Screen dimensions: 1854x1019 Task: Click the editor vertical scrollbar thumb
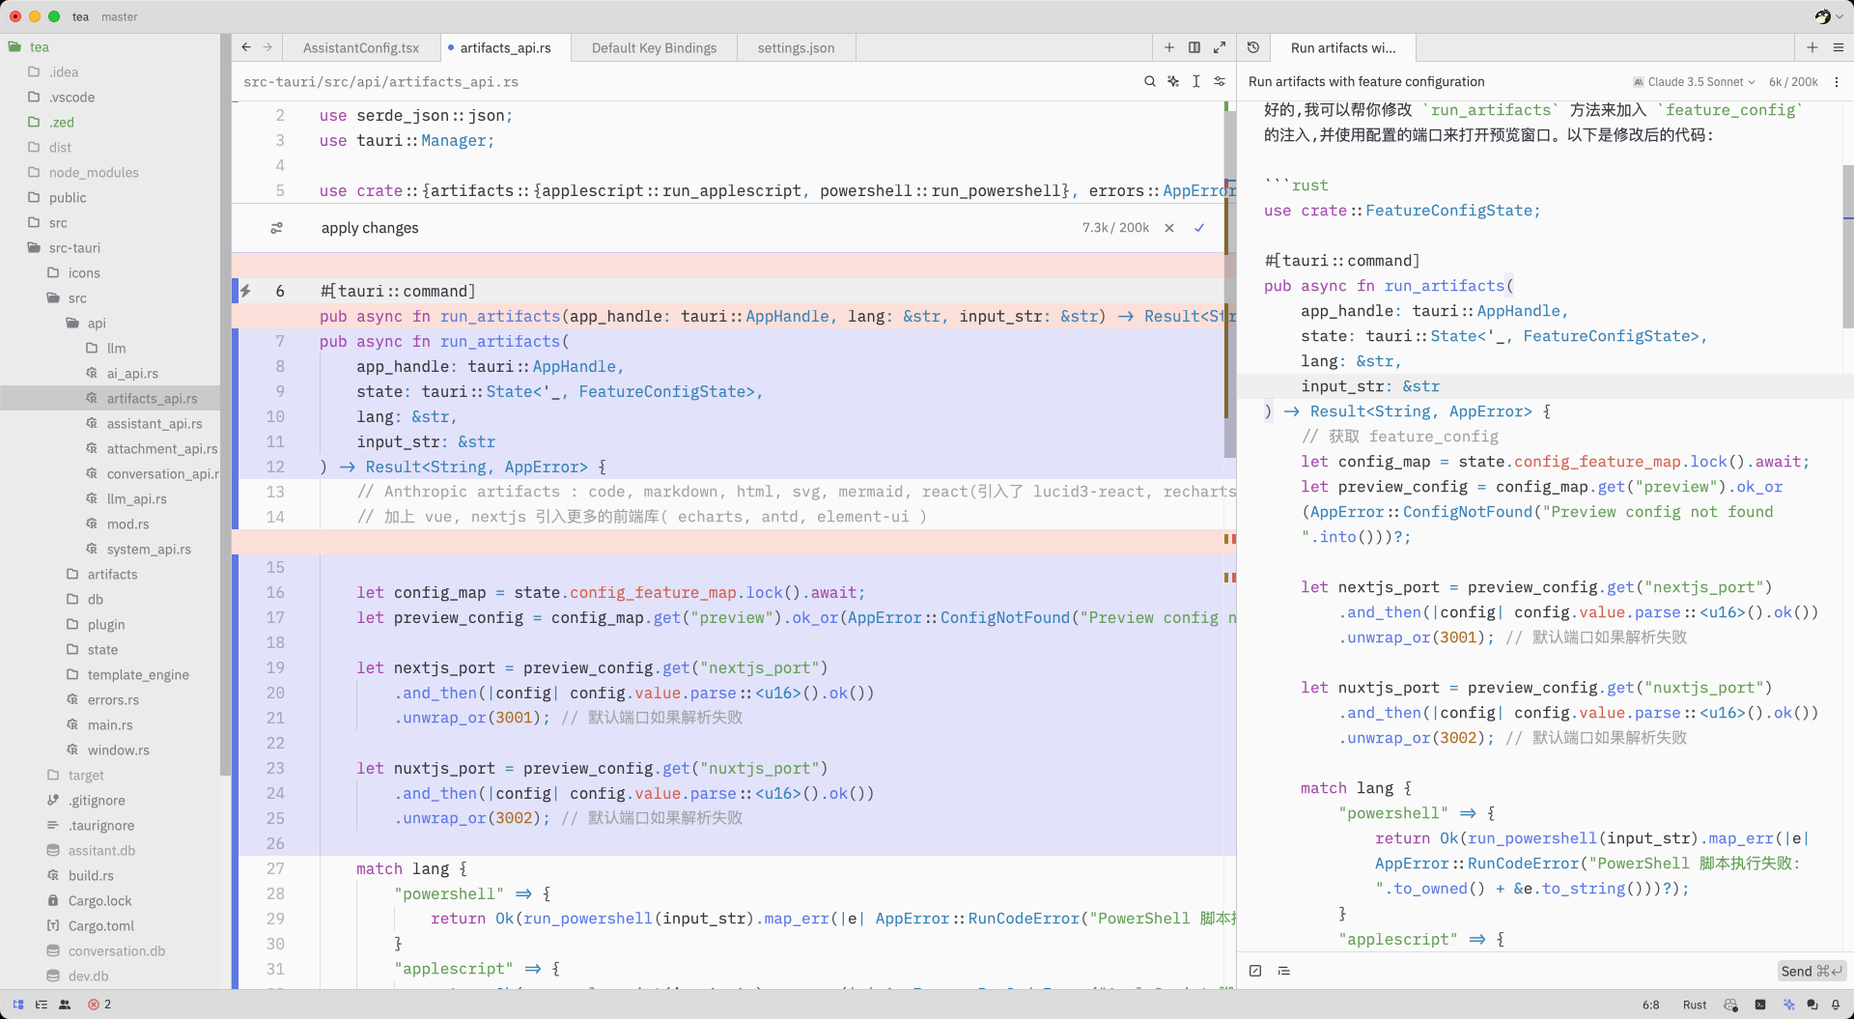coord(1230,285)
